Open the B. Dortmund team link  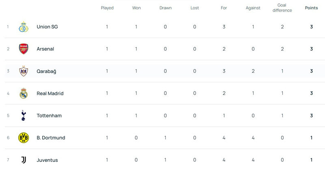[x=51, y=138]
